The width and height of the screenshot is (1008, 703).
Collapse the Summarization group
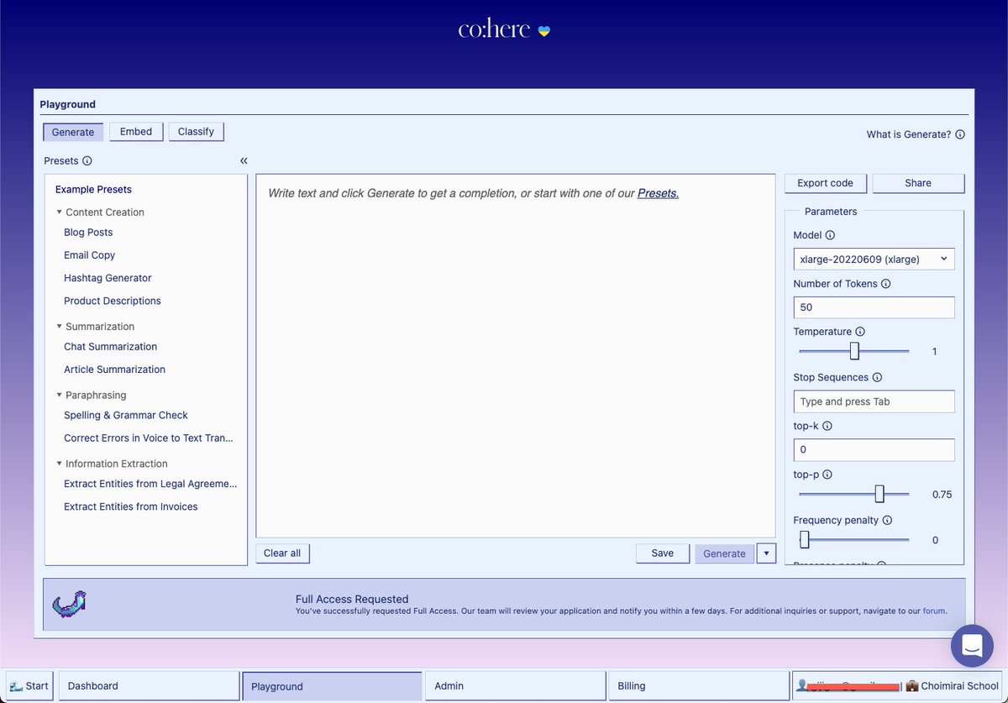point(60,327)
